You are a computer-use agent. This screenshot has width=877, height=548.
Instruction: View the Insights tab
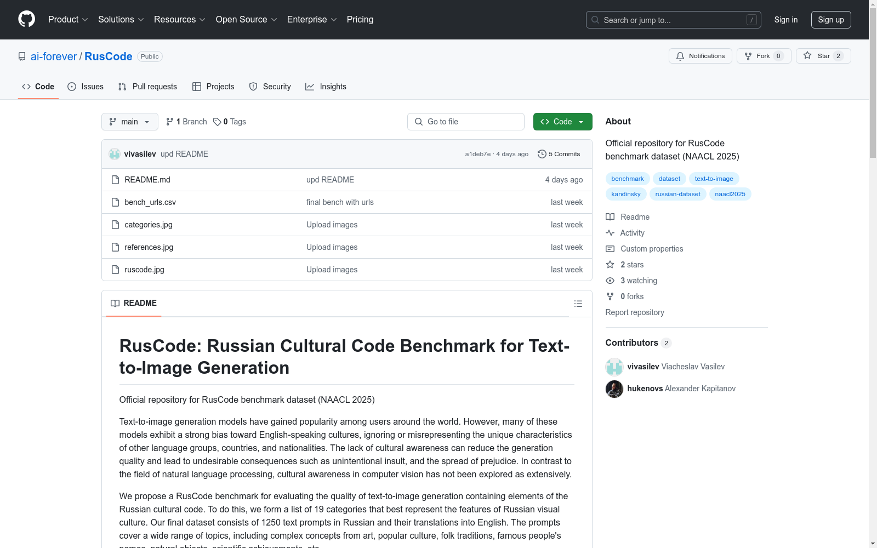[326, 87]
